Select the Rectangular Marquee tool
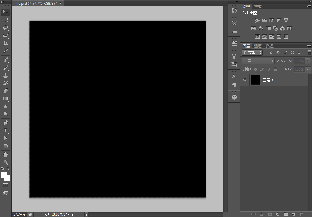Image resolution: width=312 pixels, height=217 pixels. [6, 20]
